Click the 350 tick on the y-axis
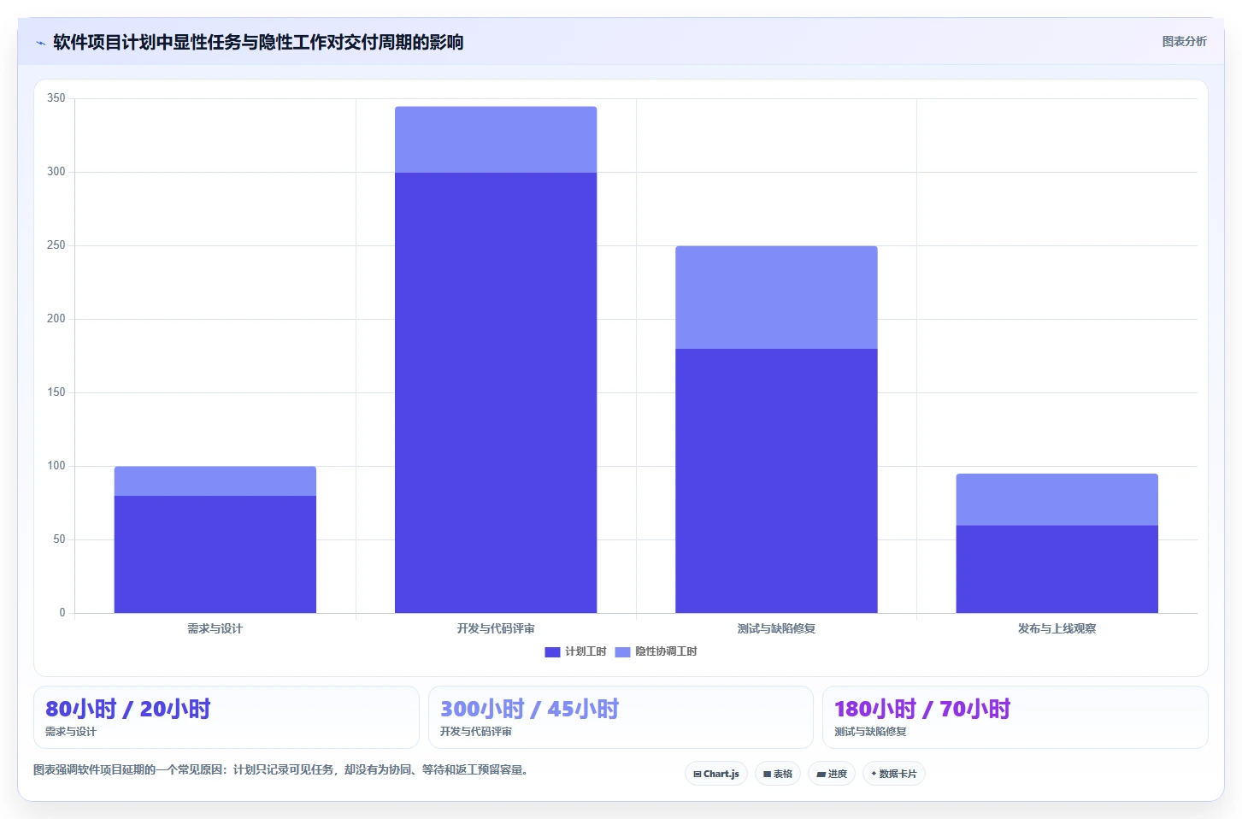The height and width of the screenshot is (819, 1242). coord(56,98)
